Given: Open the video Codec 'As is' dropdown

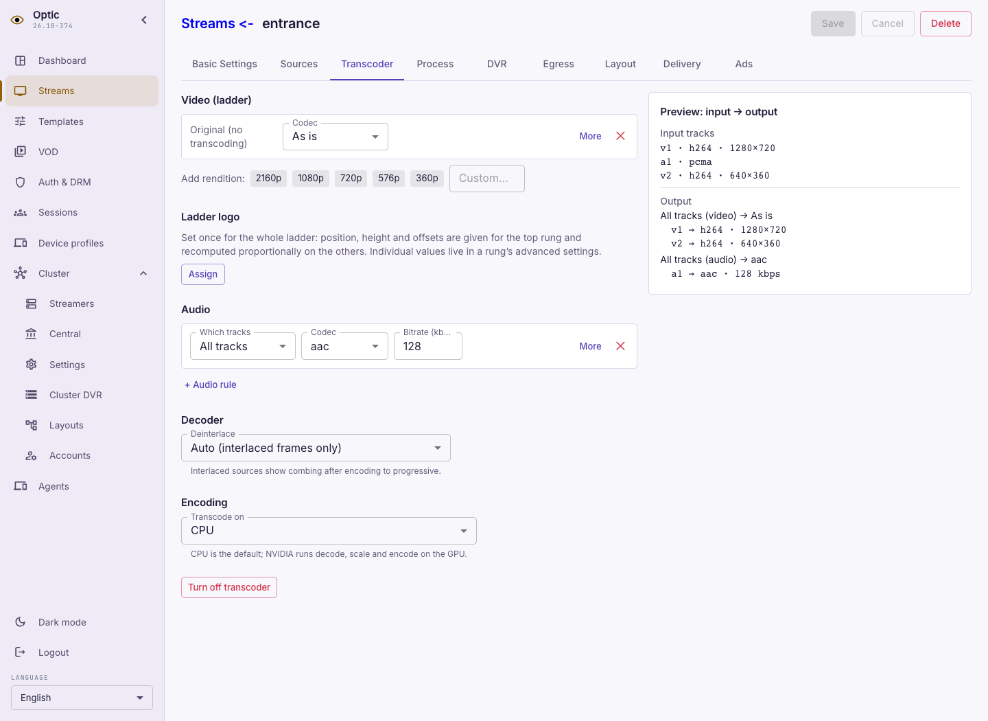Looking at the screenshot, I should [x=336, y=137].
